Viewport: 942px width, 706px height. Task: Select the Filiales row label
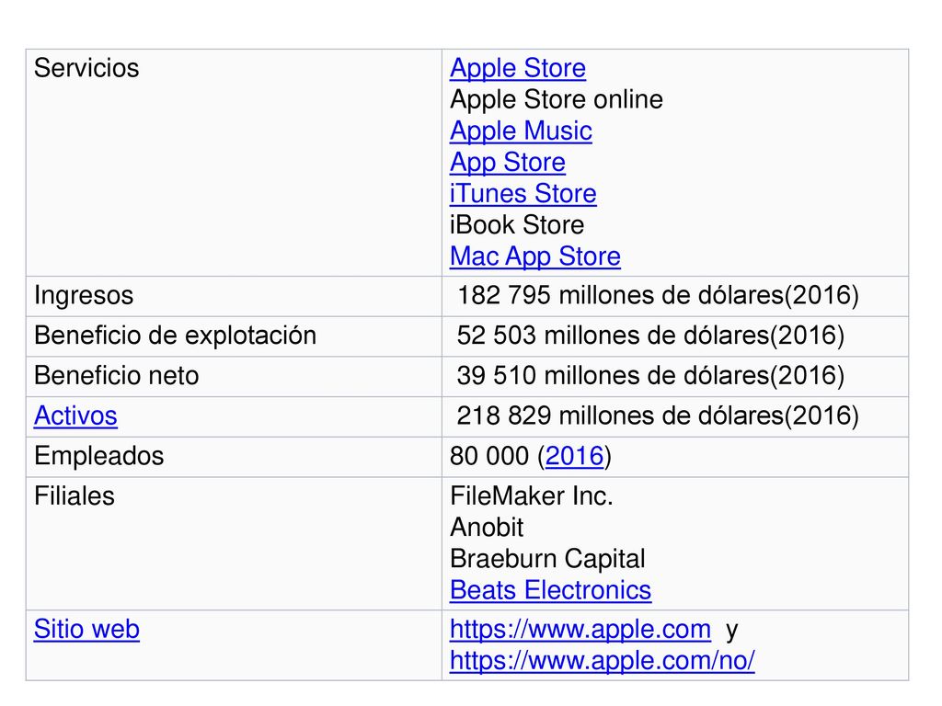pyautogui.click(x=74, y=495)
